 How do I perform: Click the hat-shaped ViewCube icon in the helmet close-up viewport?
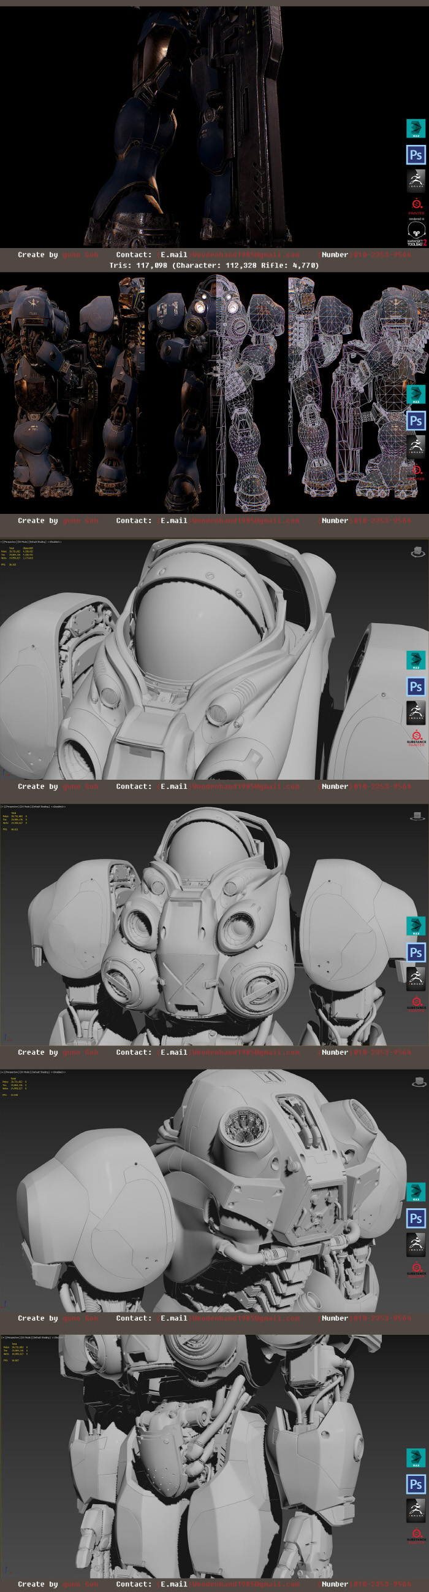click(418, 551)
